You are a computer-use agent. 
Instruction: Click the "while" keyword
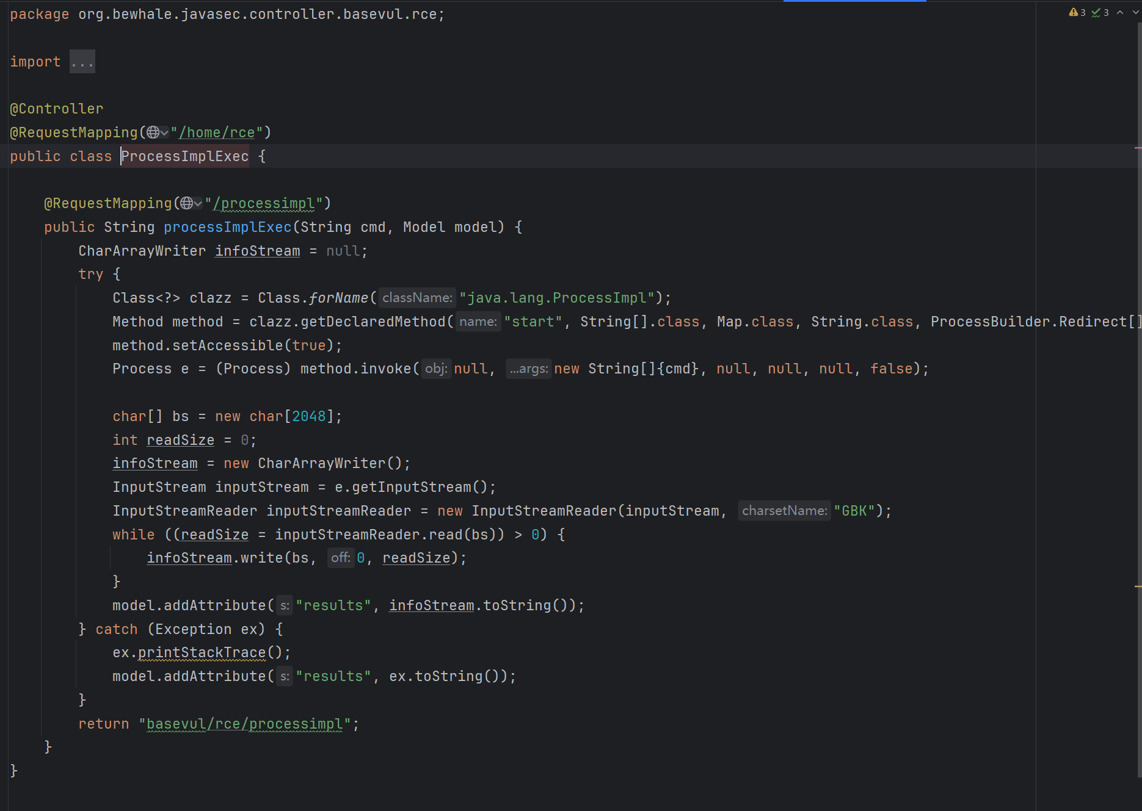pos(134,535)
